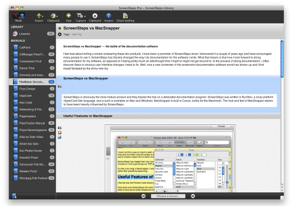The height and width of the screenshot is (206, 293).
Task: Run Check Spelling from toolbar
Action: coord(125,17)
